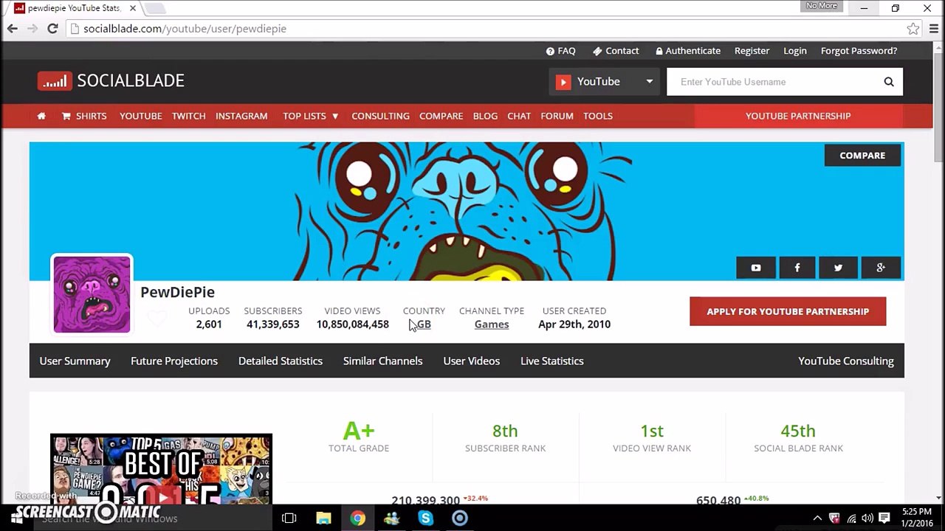
Task: Click the network Wi-Fi tray icon
Action: click(851, 518)
